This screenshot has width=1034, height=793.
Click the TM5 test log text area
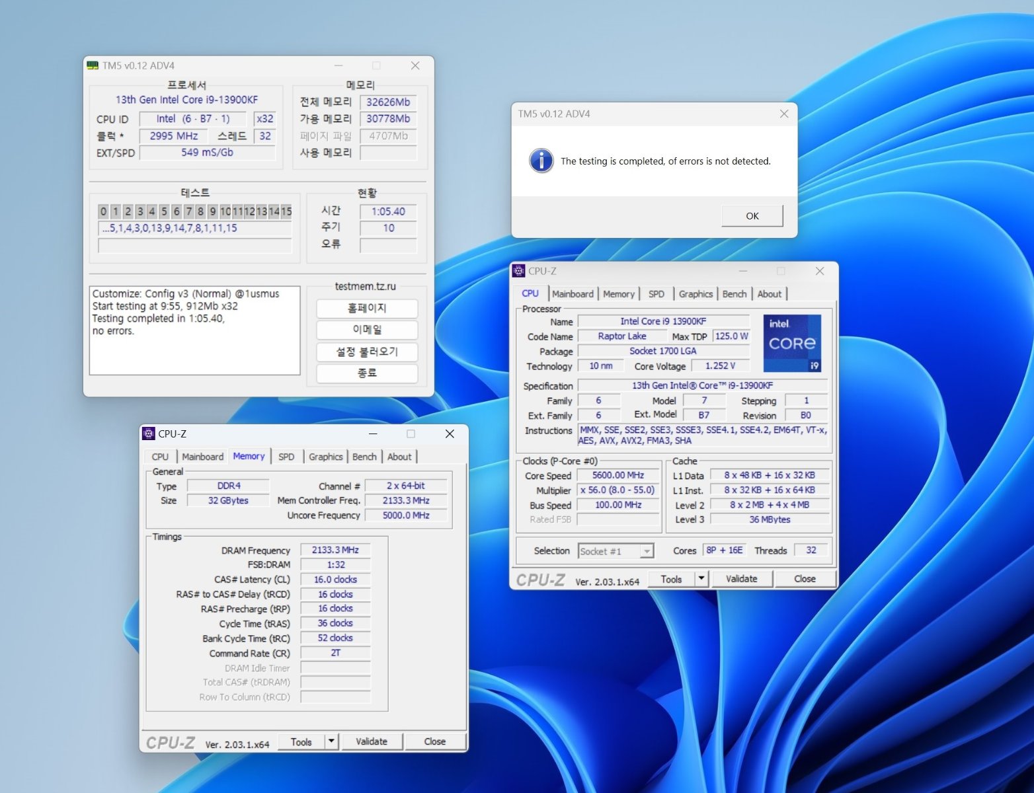(194, 330)
